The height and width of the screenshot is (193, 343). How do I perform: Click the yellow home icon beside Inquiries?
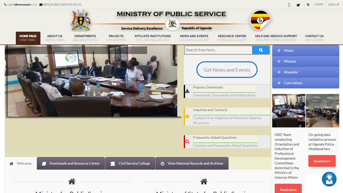[x=187, y=116]
